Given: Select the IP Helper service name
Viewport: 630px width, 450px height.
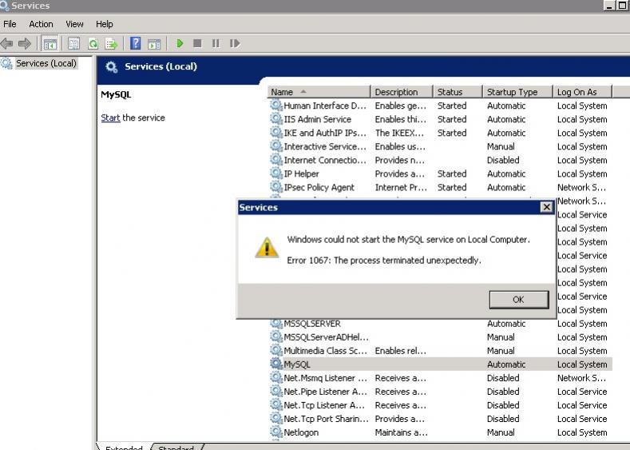Looking at the screenshot, I should point(301,174).
